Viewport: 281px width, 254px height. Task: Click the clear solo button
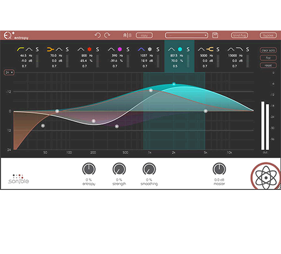[x=268, y=50]
